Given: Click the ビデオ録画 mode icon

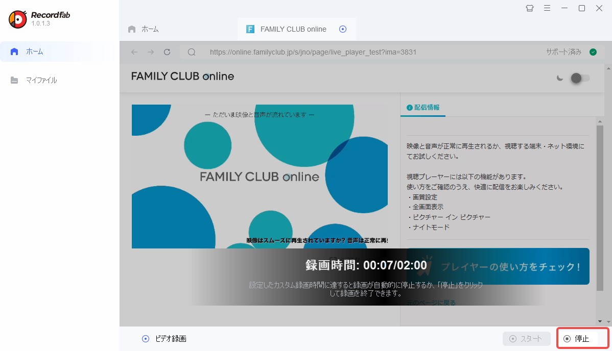Looking at the screenshot, I should (146, 339).
